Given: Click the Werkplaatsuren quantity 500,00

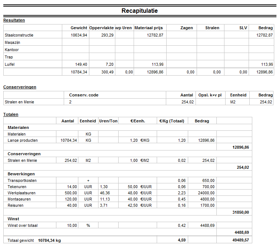Looking at the screenshot, I should 71,193.
